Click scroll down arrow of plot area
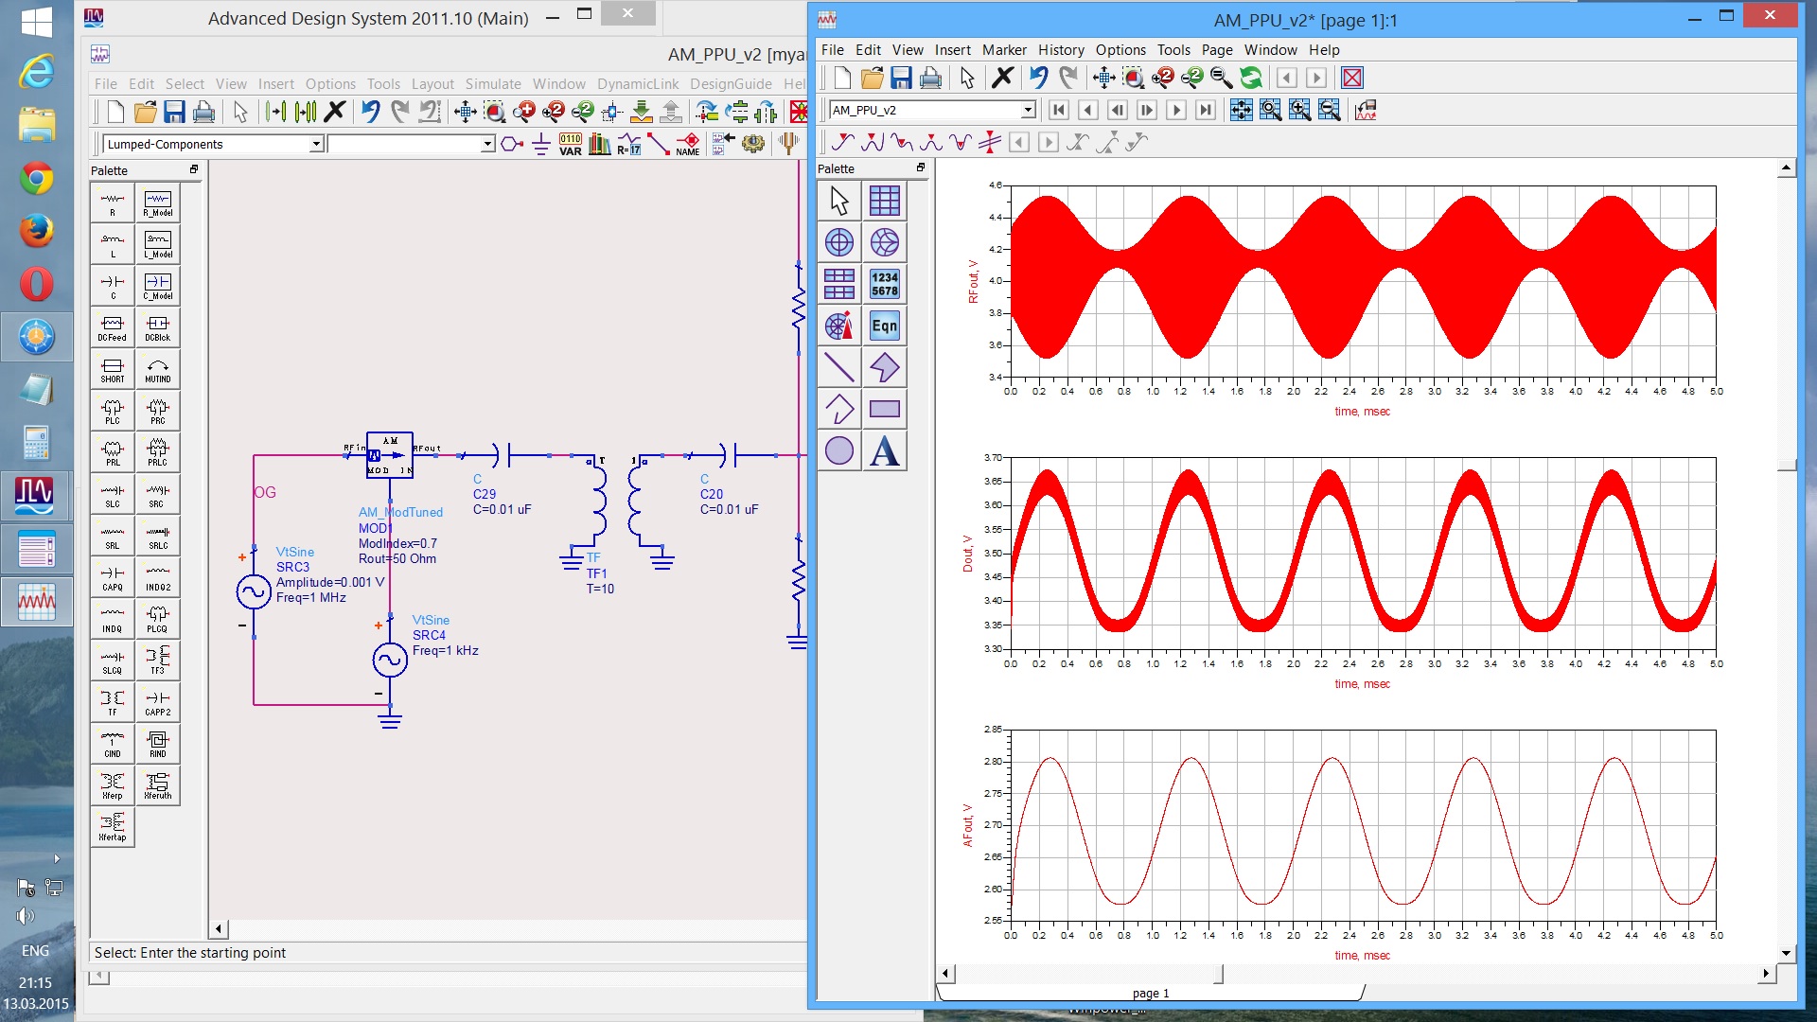 (x=1786, y=953)
